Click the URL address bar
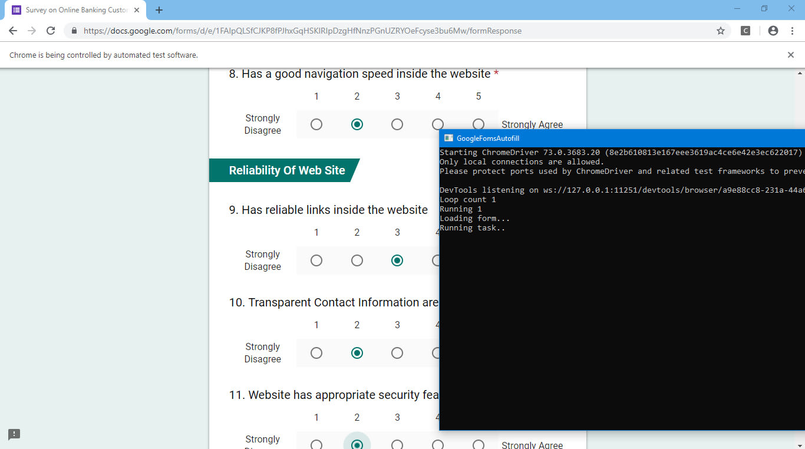This screenshot has height=449, width=805. tap(354, 31)
